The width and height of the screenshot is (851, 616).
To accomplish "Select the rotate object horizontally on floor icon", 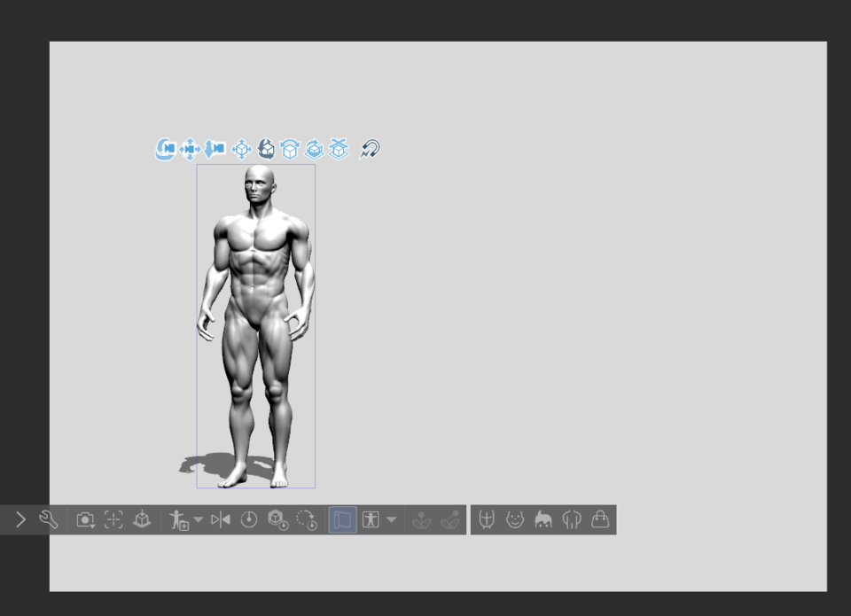I will pyautogui.click(x=314, y=149).
